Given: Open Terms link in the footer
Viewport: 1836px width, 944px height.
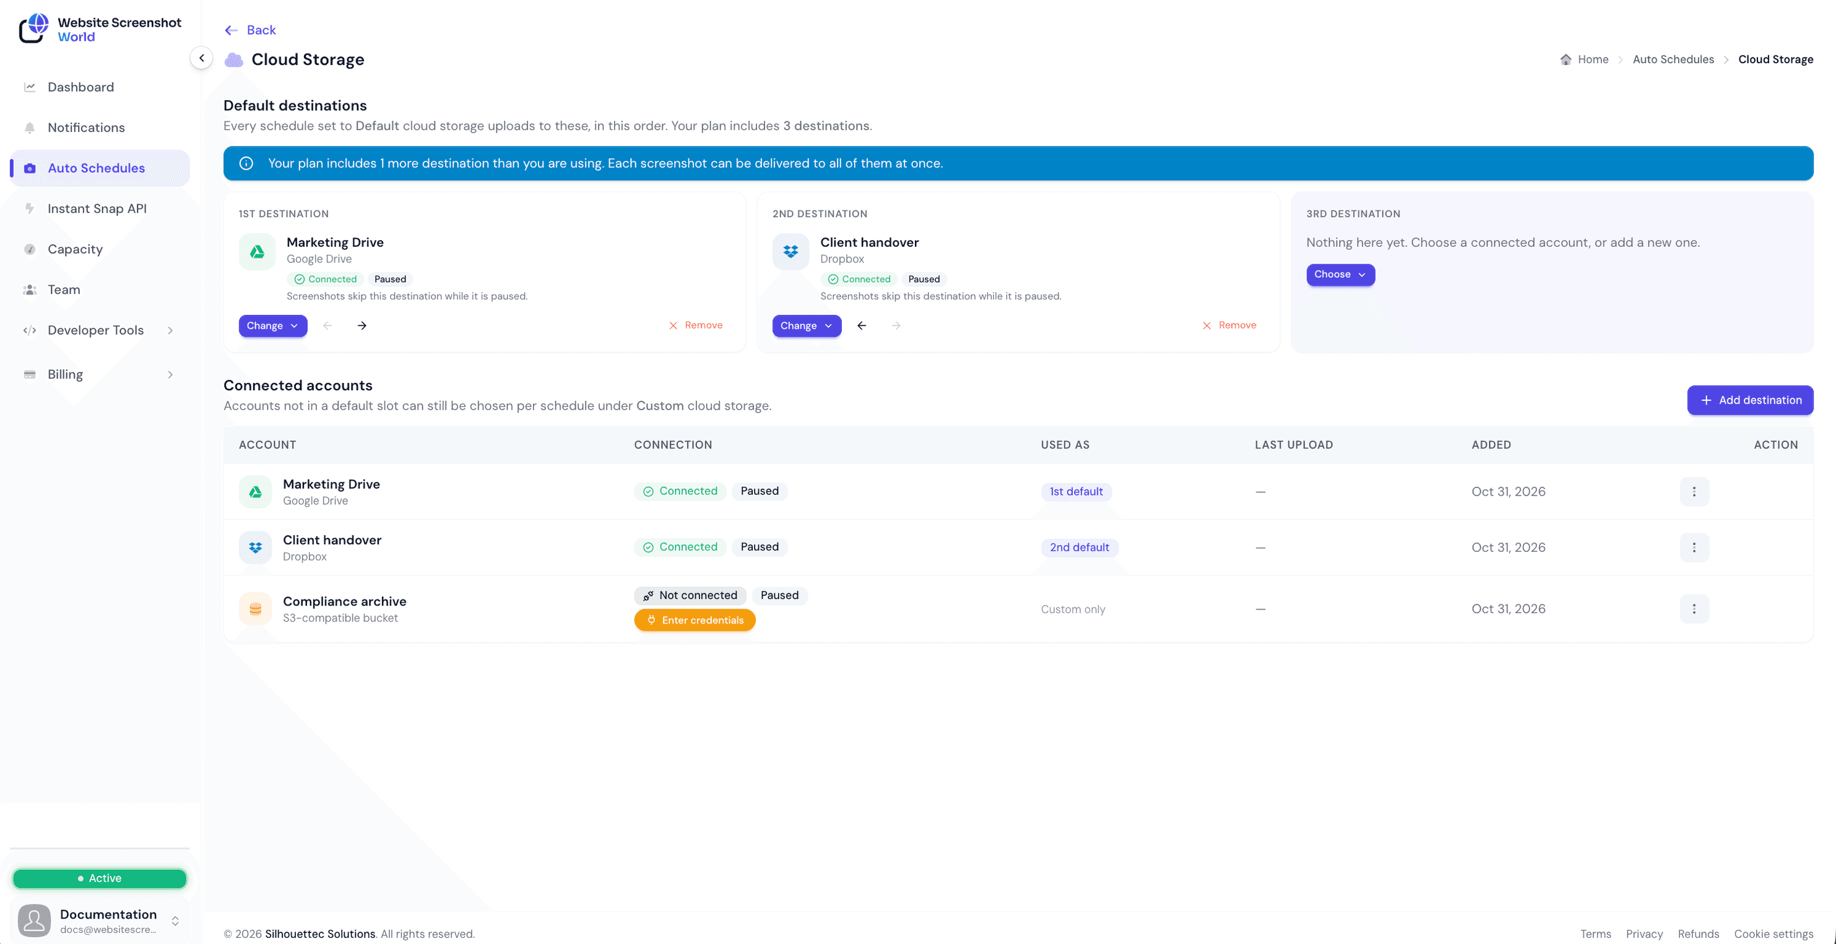Looking at the screenshot, I should [x=1595, y=933].
